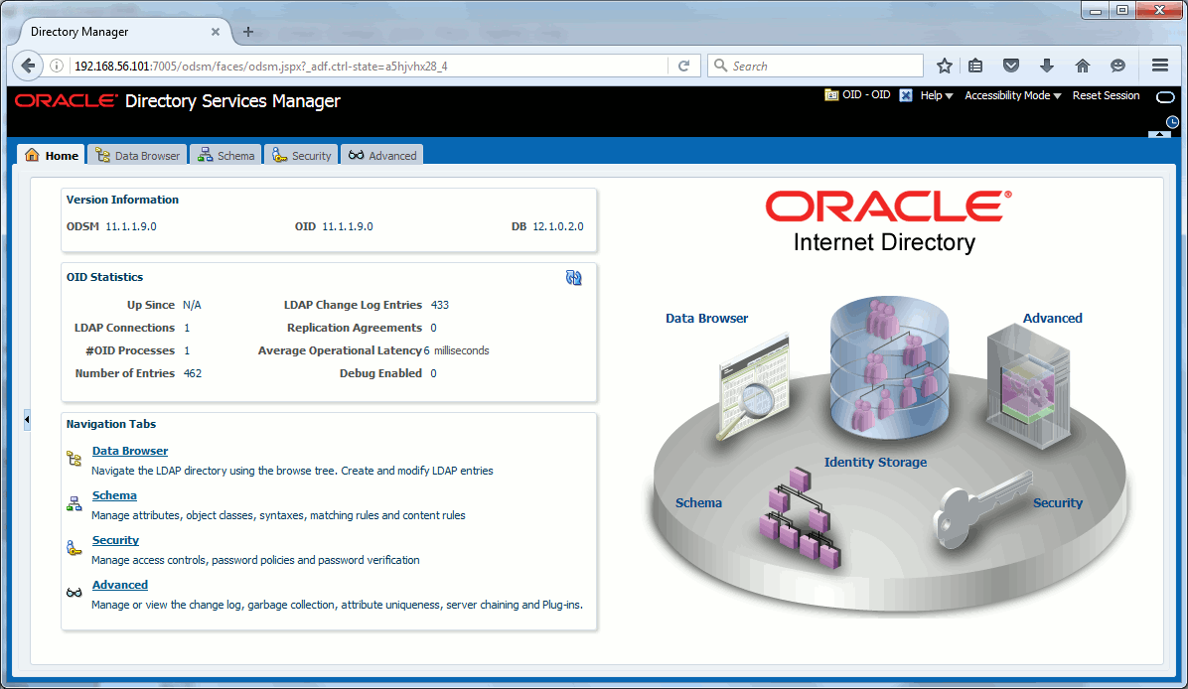Click the Data Browser icon in Navigation Tabs
The image size is (1188, 689).
click(74, 458)
